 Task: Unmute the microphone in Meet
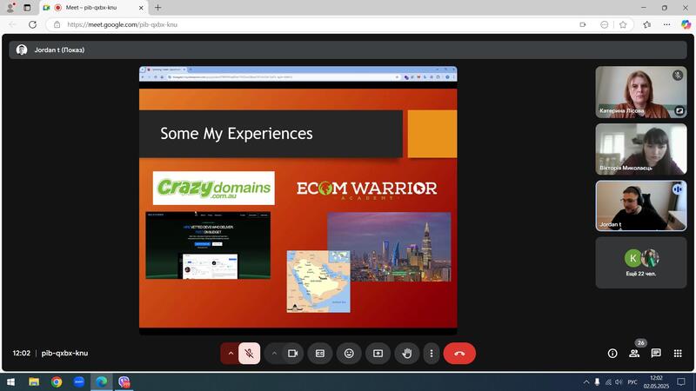[250, 354]
